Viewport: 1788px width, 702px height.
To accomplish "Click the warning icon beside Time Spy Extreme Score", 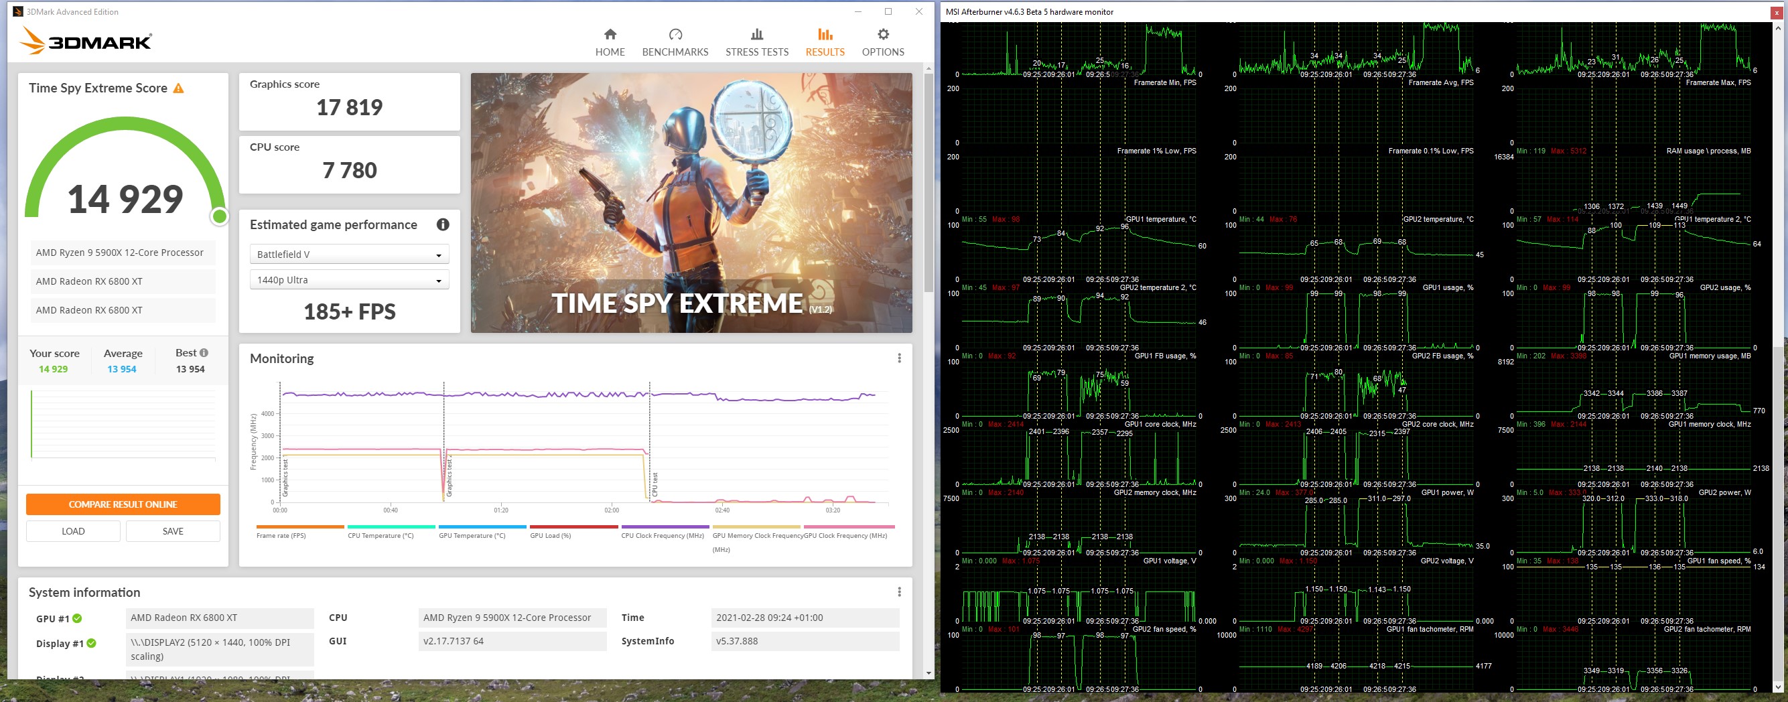I will pyautogui.click(x=178, y=88).
